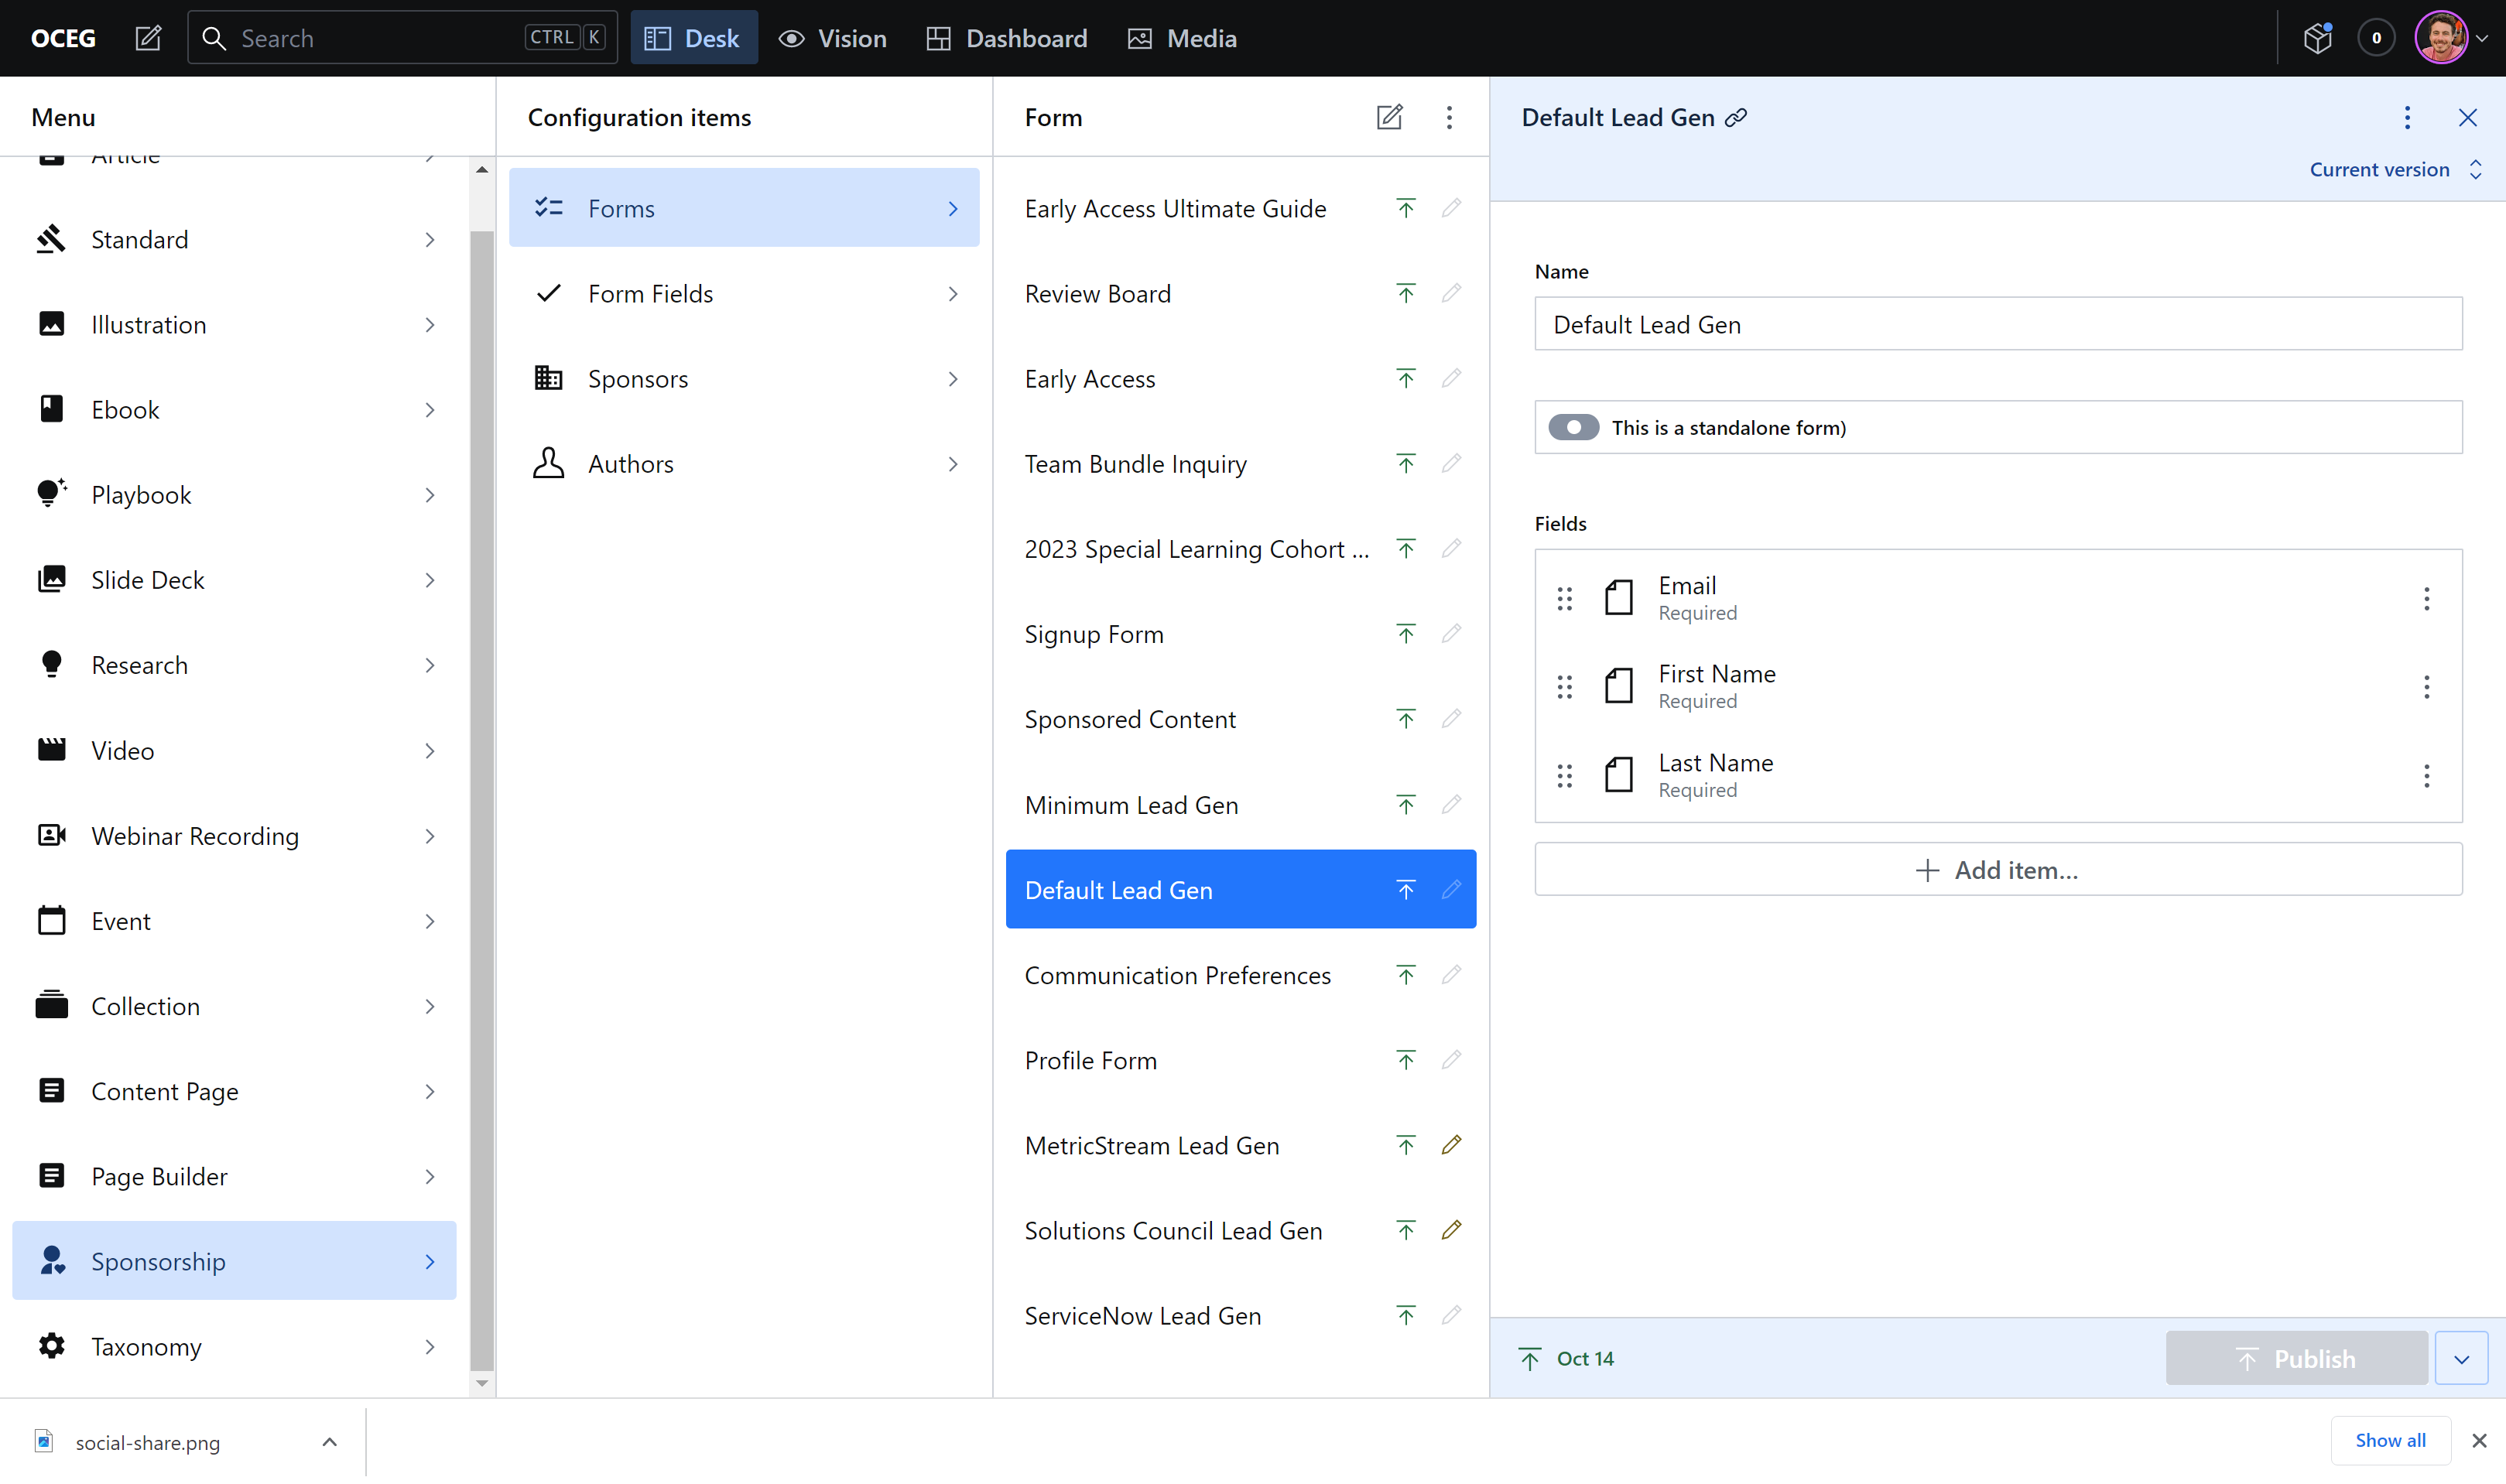
Task: Toggle the standalone form switch
Action: 1573,427
